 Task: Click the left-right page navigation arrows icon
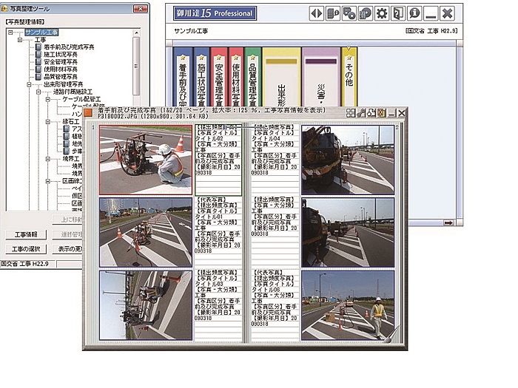point(316,13)
